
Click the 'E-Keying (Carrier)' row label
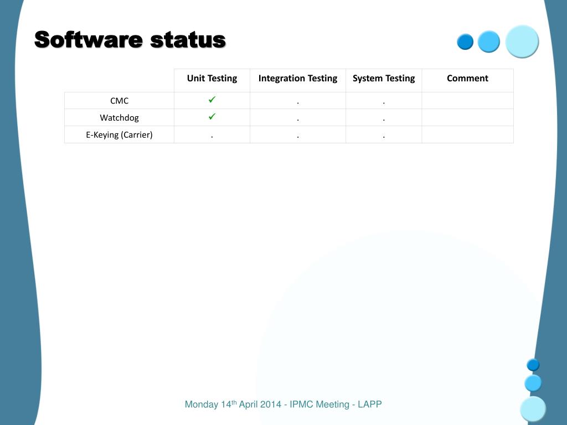click(120, 135)
